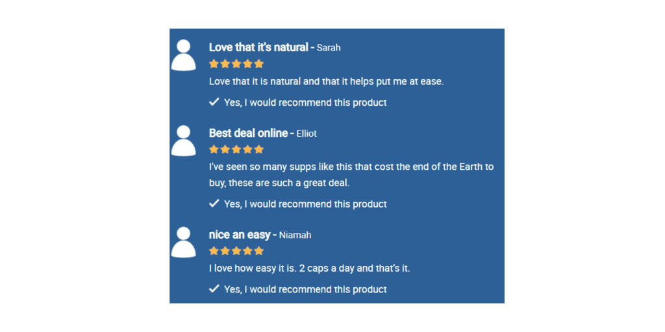Click checkmark icon in Elliot's recommendation

214,204
